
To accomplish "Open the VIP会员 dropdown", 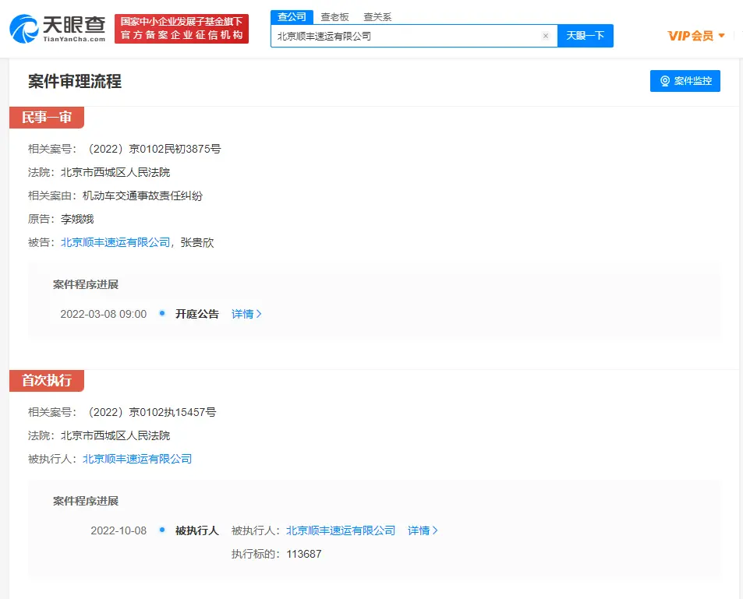I will tap(696, 36).
